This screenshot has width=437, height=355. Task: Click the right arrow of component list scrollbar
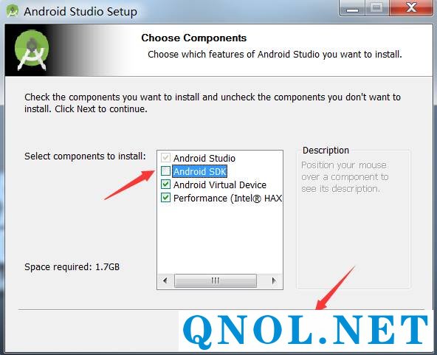[x=274, y=280]
